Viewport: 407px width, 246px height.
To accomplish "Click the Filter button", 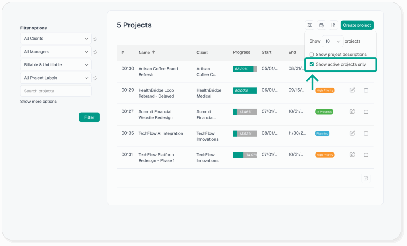I will pyautogui.click(x=89, y=117).
